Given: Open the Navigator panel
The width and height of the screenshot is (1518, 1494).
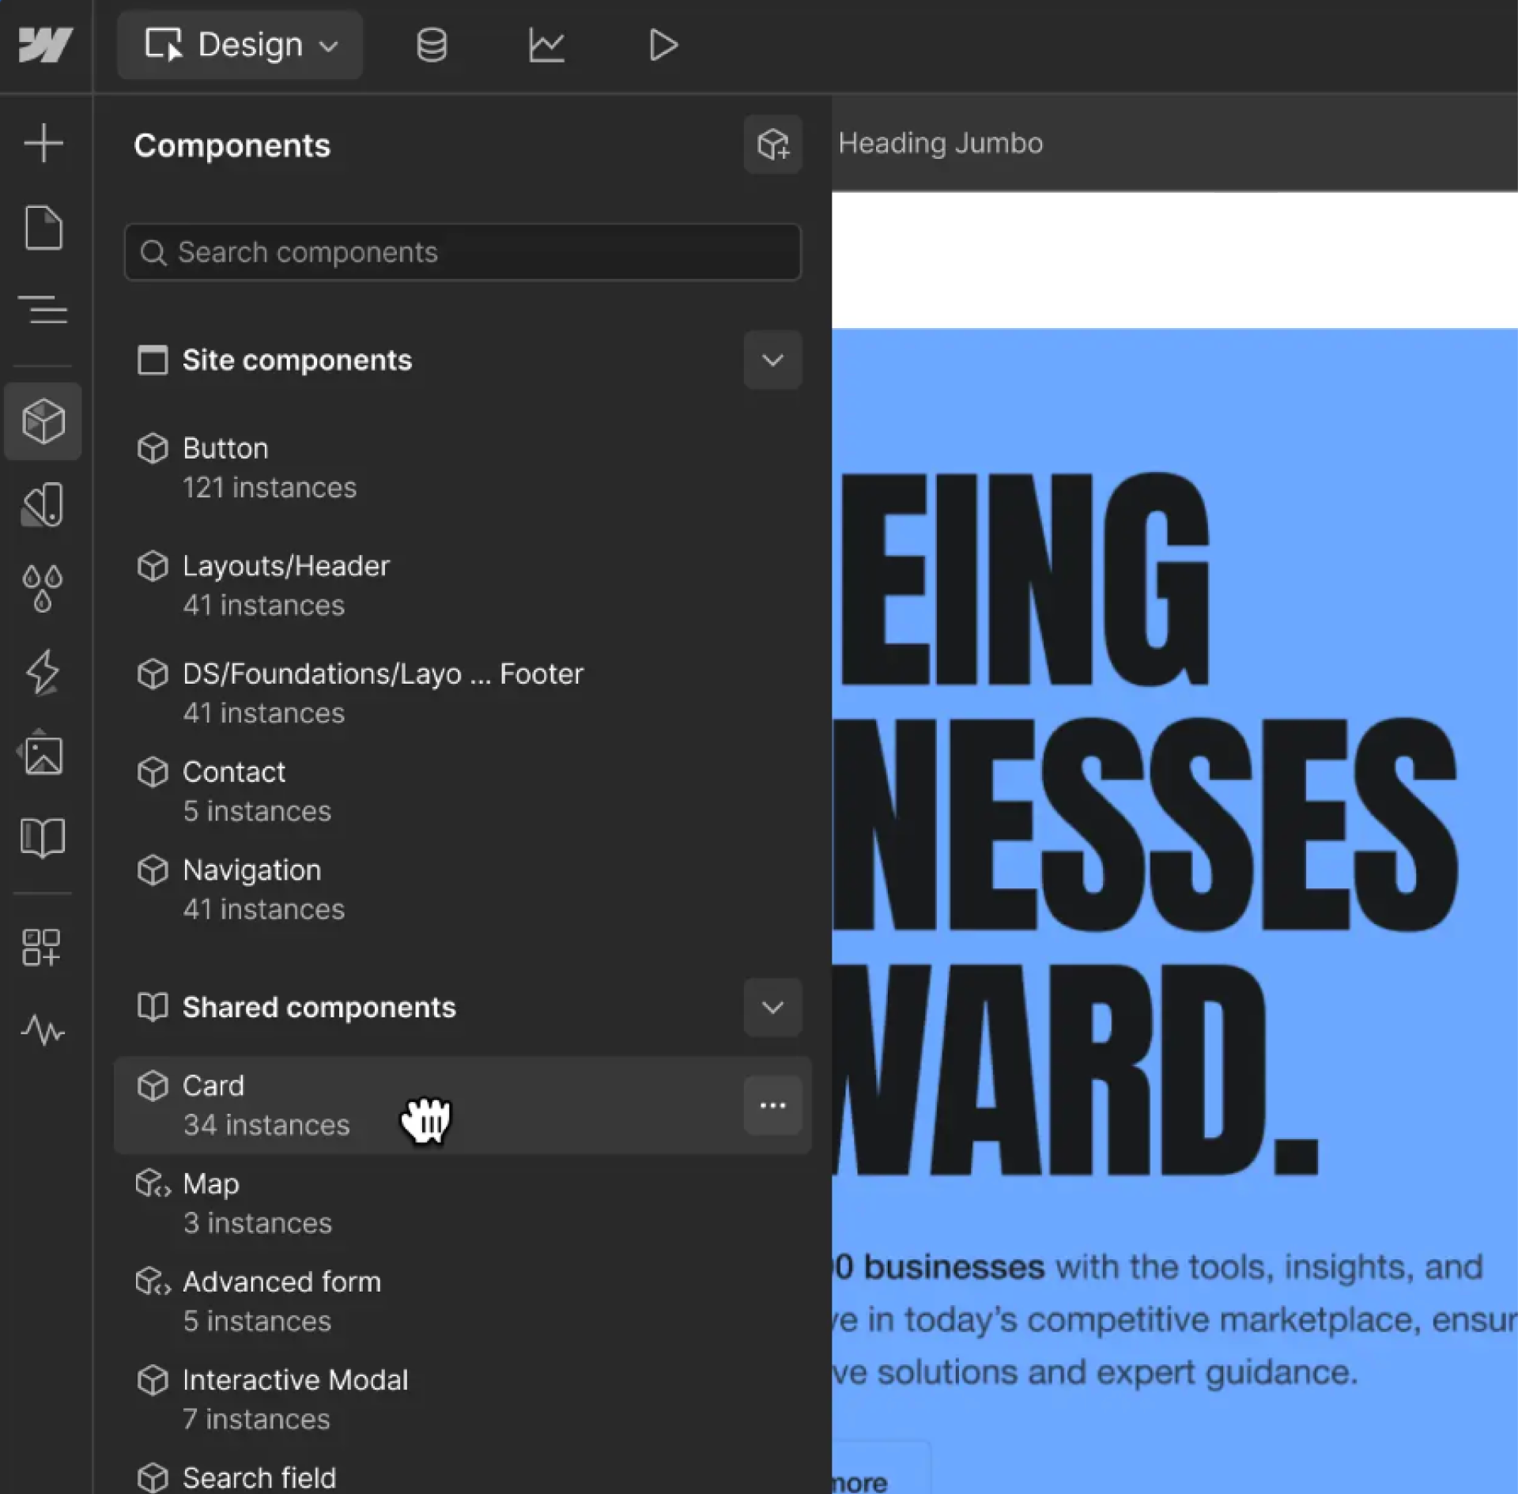Looking at the screenshot, I should [43, 309].
